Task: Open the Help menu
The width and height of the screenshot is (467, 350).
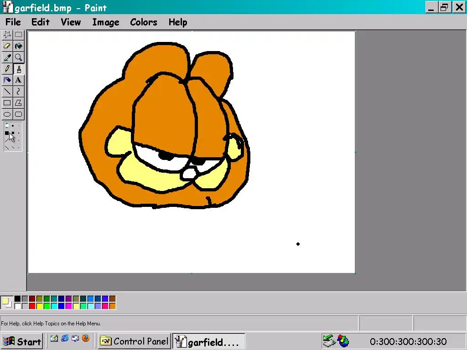Action: (178, 22)
